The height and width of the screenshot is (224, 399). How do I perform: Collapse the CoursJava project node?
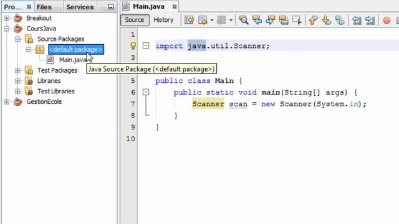pyautogui.click(x=7, y=29)
